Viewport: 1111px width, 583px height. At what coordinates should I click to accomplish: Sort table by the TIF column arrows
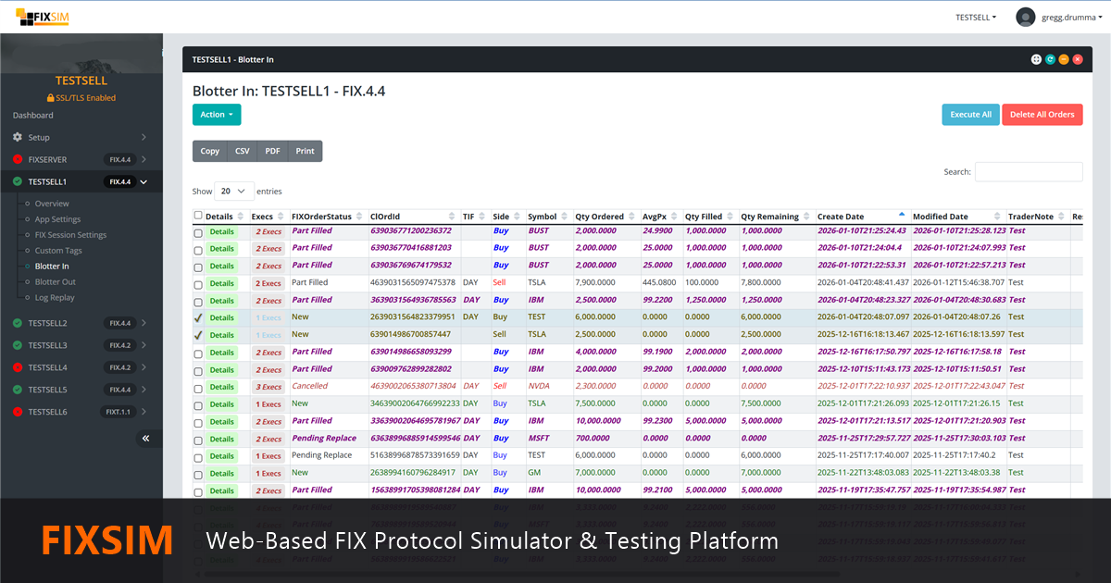[482, 217]
